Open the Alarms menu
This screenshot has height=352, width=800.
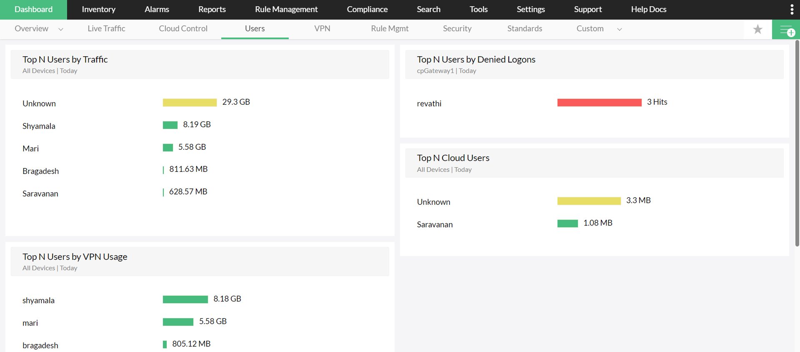157,10
